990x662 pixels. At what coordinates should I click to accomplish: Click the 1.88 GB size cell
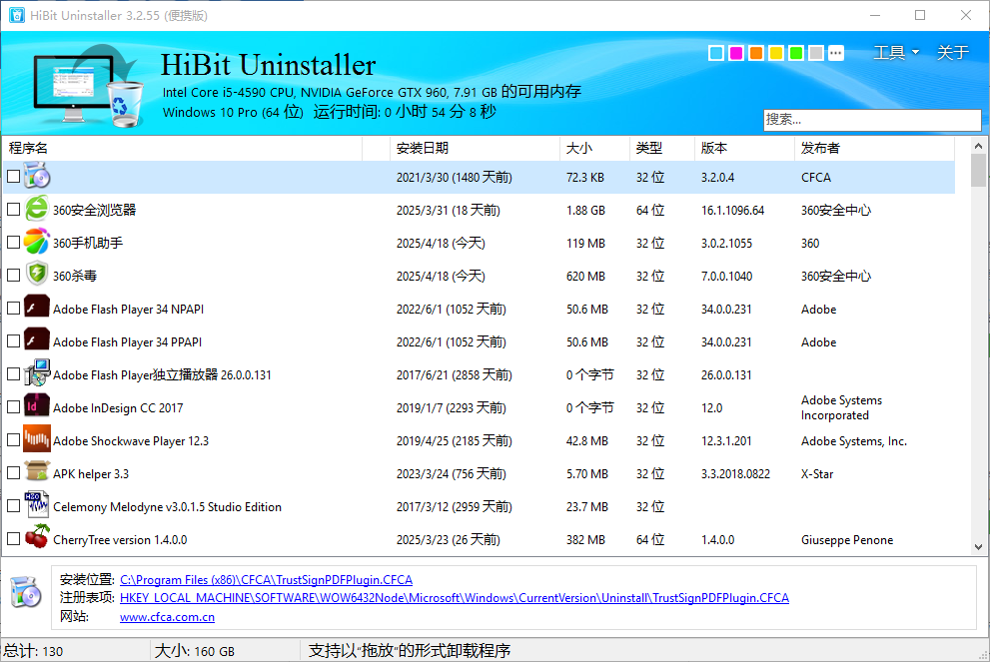[x=585, y=210]
